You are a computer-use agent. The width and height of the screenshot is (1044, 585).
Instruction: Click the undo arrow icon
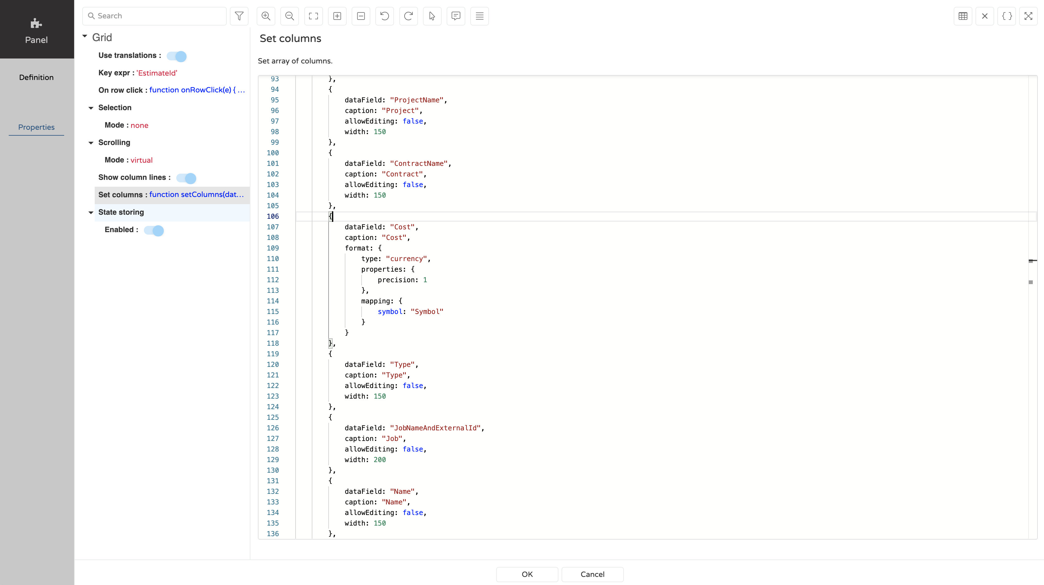384,16
